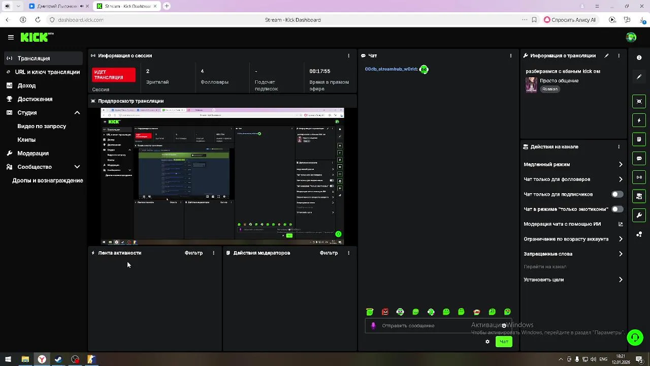The image size is (650, 366).
Task: Open emoji picker in message field
Action: click(504, 326)
